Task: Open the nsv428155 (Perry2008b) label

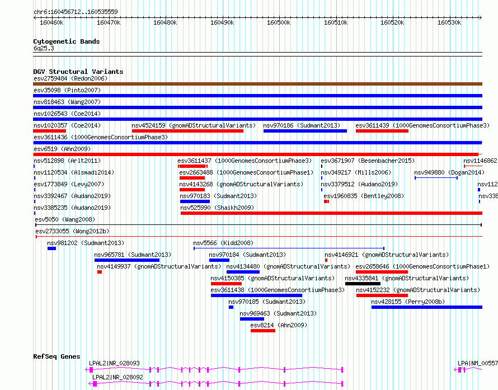Action: [x=408, y=302]
